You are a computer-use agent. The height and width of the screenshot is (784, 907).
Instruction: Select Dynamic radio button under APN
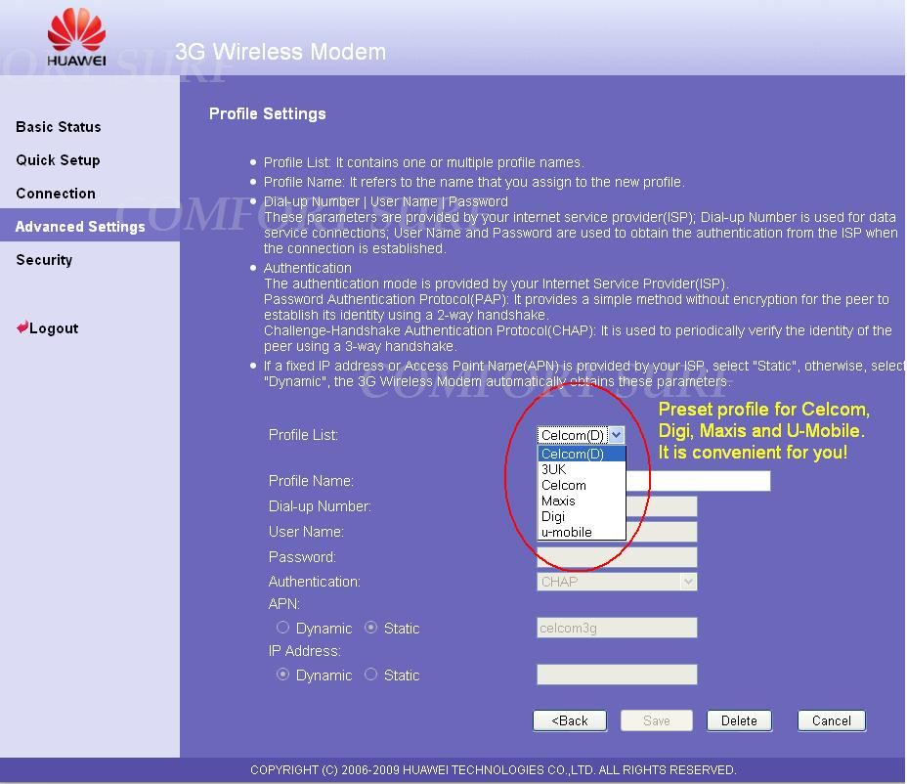tap(283, 628)
